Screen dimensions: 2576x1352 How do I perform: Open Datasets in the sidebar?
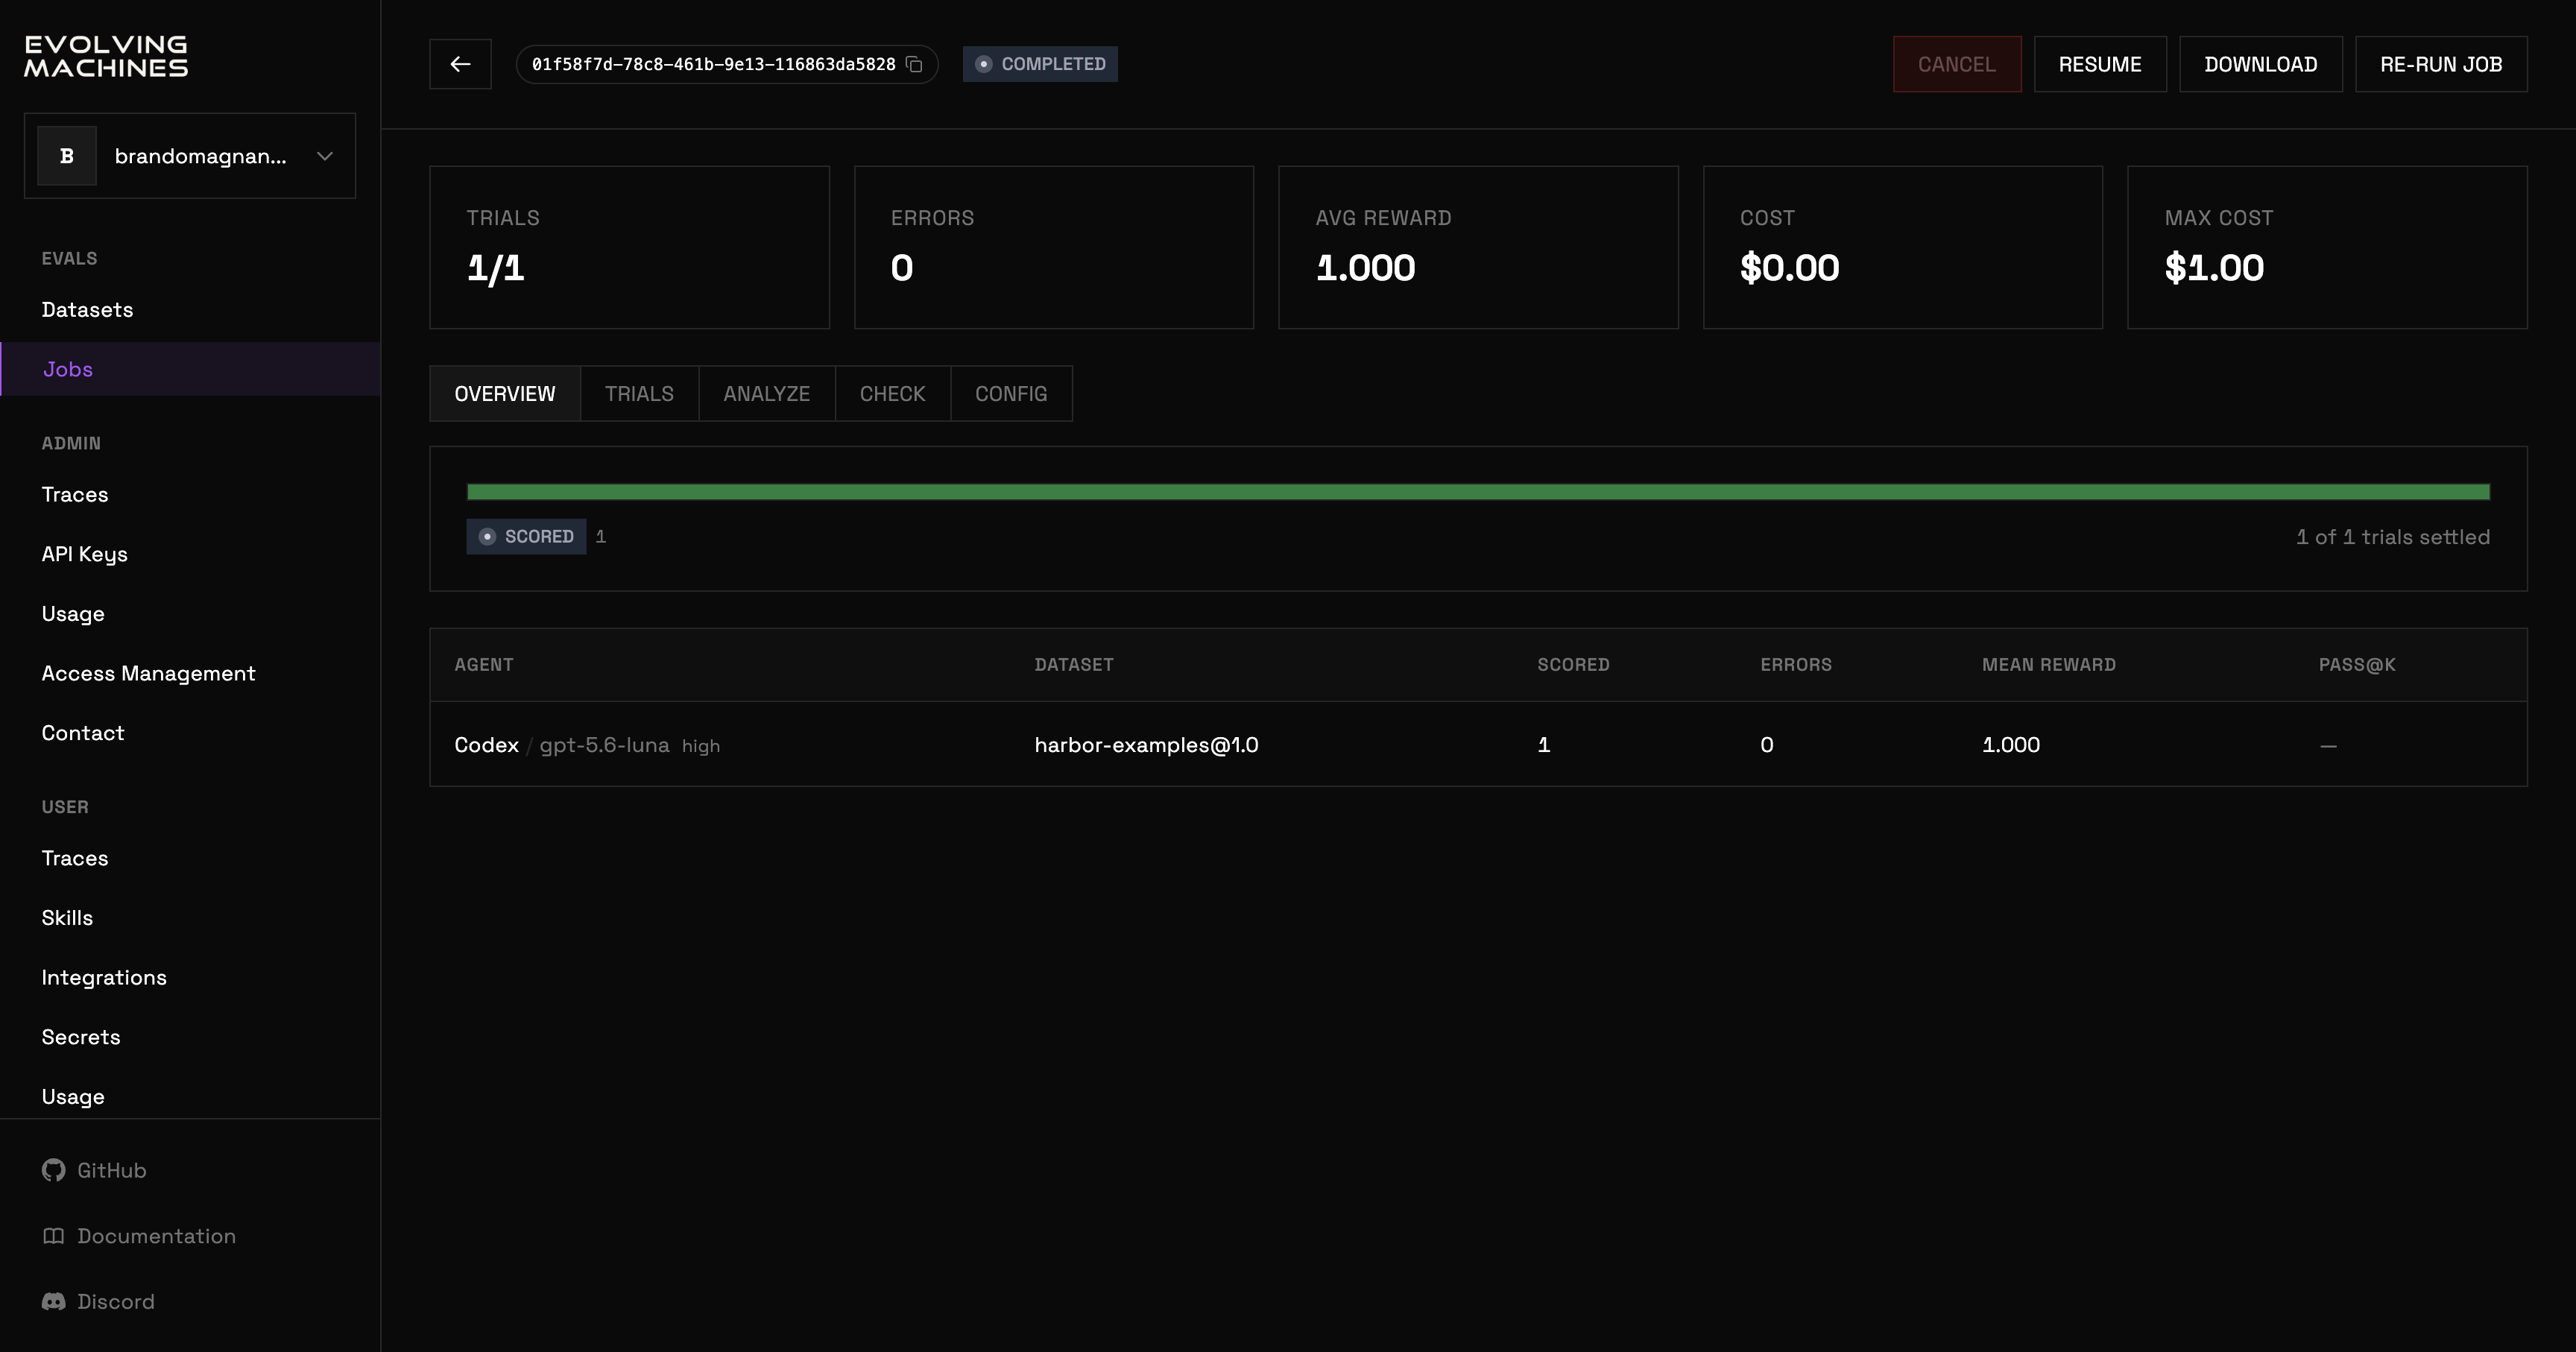(190, 310)
